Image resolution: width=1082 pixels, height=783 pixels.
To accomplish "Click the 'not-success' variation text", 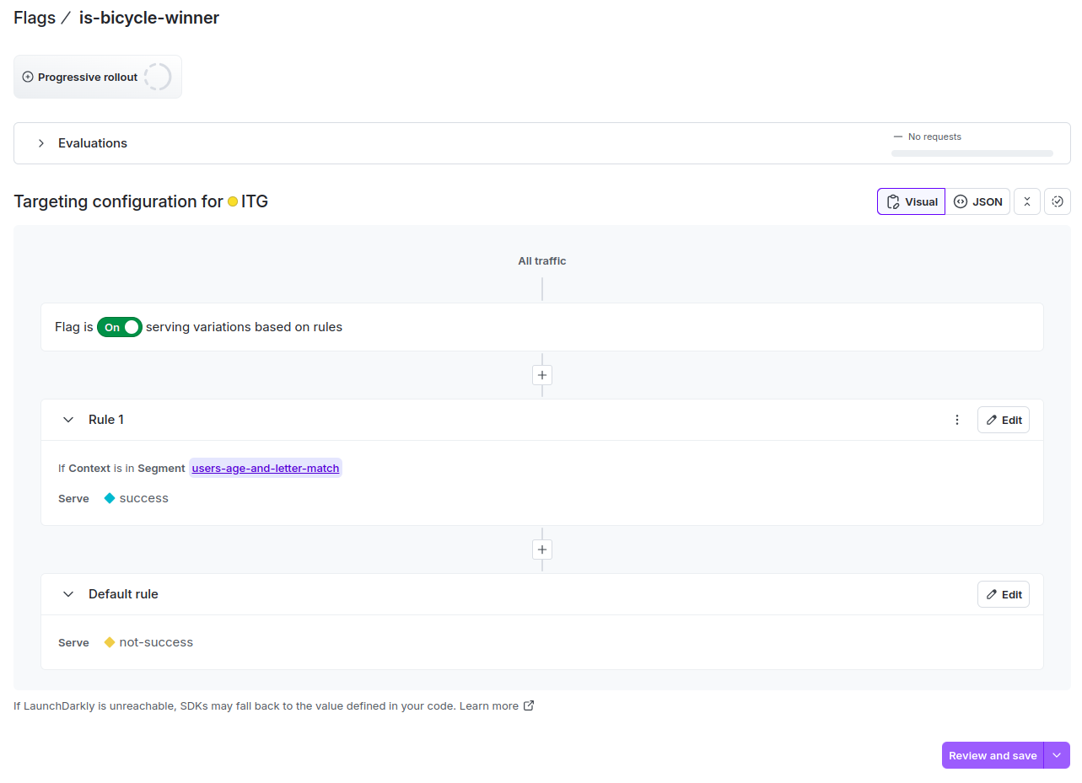I will pos(156,642).
